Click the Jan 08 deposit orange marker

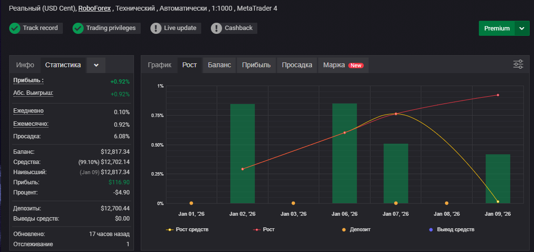[x=447, y=203]
